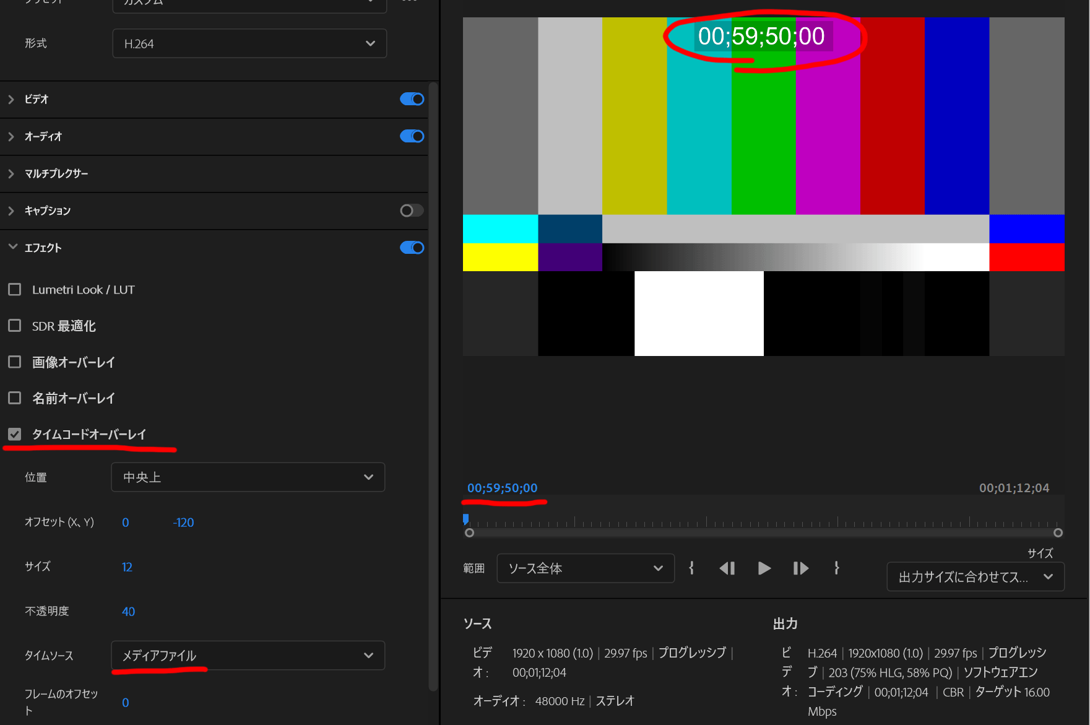The image size is (1090, 725).
Task: Open the 形式 dropdown showing H.264
Action: coord(249,43)
